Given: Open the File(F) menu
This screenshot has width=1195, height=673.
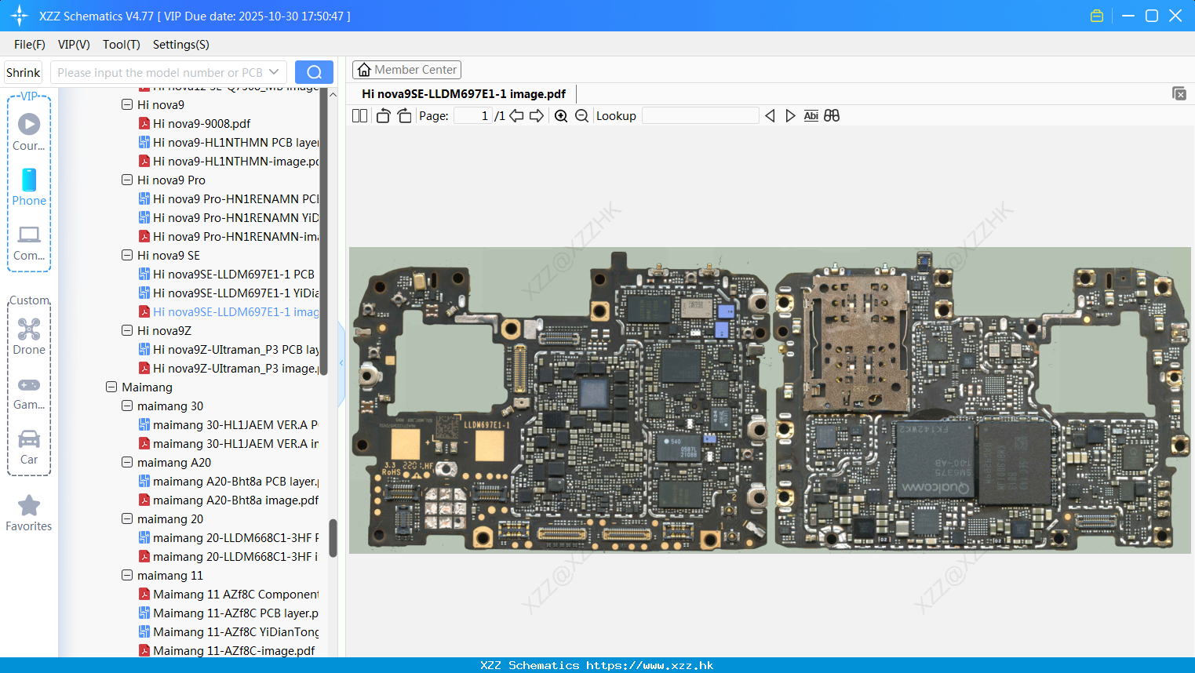Looking at the screenshot, I should pyautogui.click(x=30, y=45).
